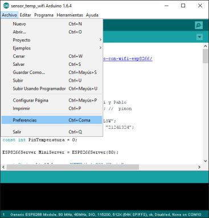This screenshot has height=218, width=209.
Task: Open the Ayuda menu
Action: pyautogui.click(x=92, y=15)
